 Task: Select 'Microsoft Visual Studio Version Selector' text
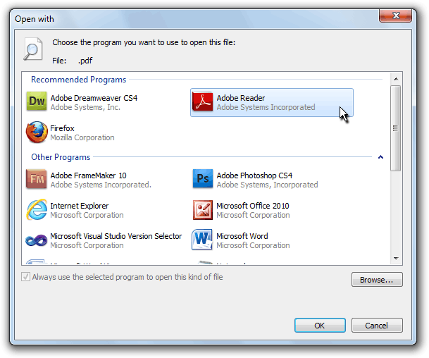click(x=116, y=236)
